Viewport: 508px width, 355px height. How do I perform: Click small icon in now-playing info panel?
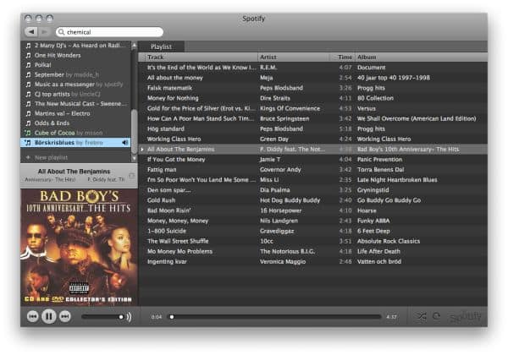[x=131, y=176]
